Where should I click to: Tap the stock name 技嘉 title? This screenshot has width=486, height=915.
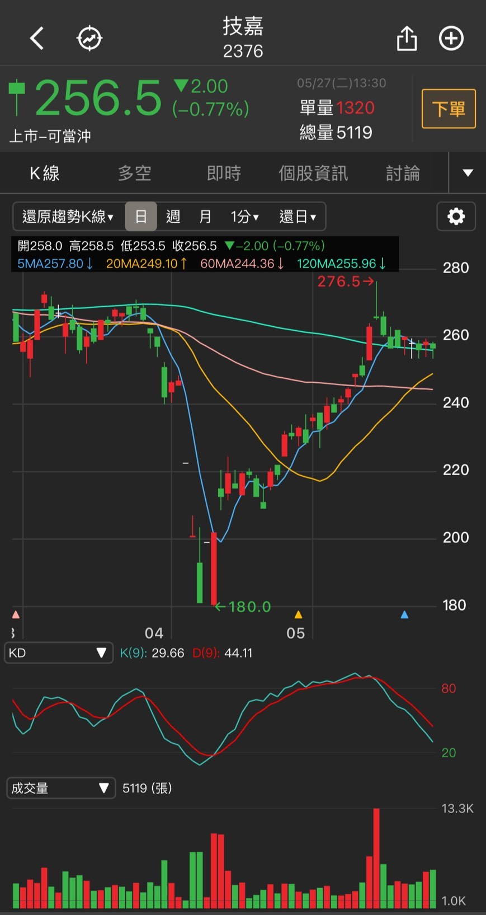tap(243, 26)
